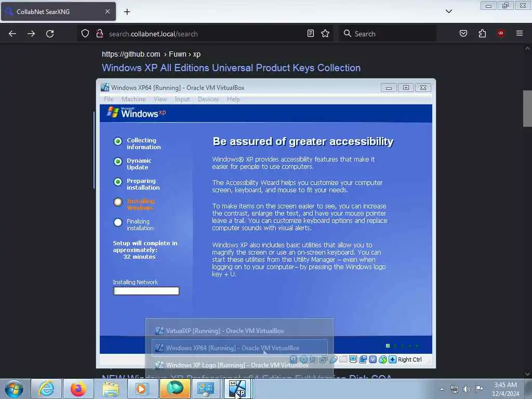This screenshot has width=532, height=399.
Task: Click the network tray icon
Action: point(454,389)
